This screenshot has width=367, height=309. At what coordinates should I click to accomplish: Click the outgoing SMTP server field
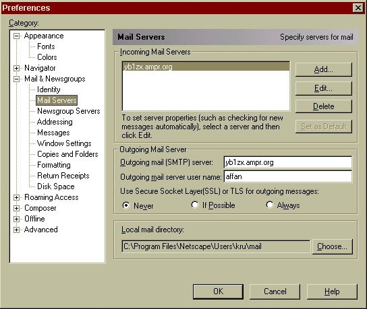(x=287, y=162)
